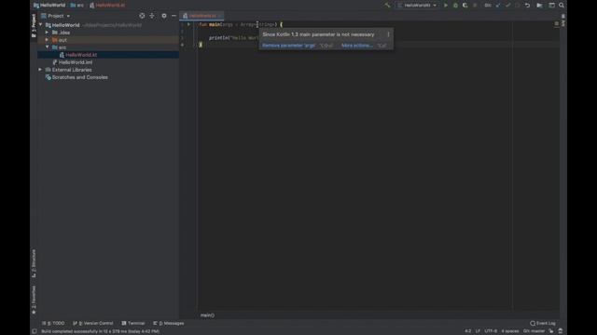Open the Terminal tool window tab
Image resolution: width=597 pixels, height=335 pixels.
point(133,323)
